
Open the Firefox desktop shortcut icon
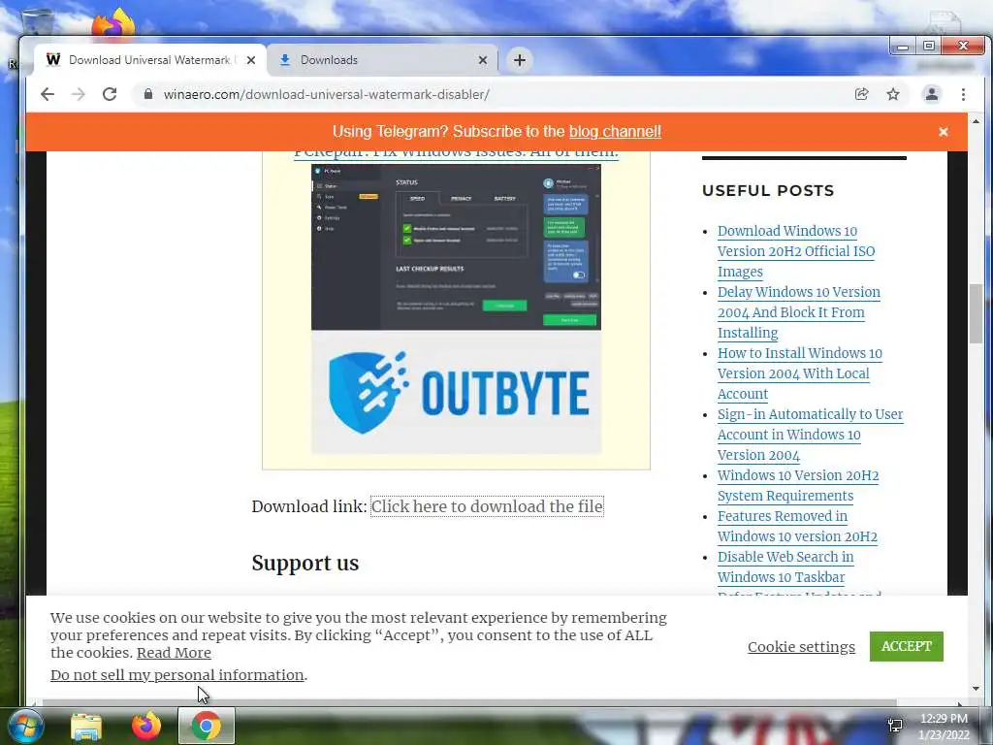(x=113, y=24)
